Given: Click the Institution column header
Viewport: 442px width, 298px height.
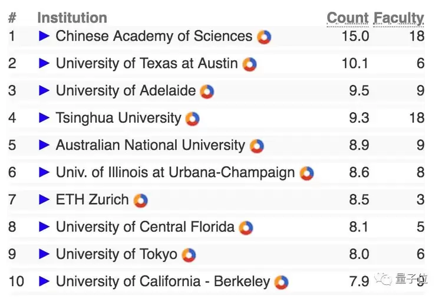Looking at the screenshot, I should click(x=72, y=18).
